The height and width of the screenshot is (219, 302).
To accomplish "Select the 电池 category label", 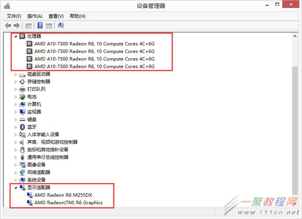I will click(x=32, y=97).
